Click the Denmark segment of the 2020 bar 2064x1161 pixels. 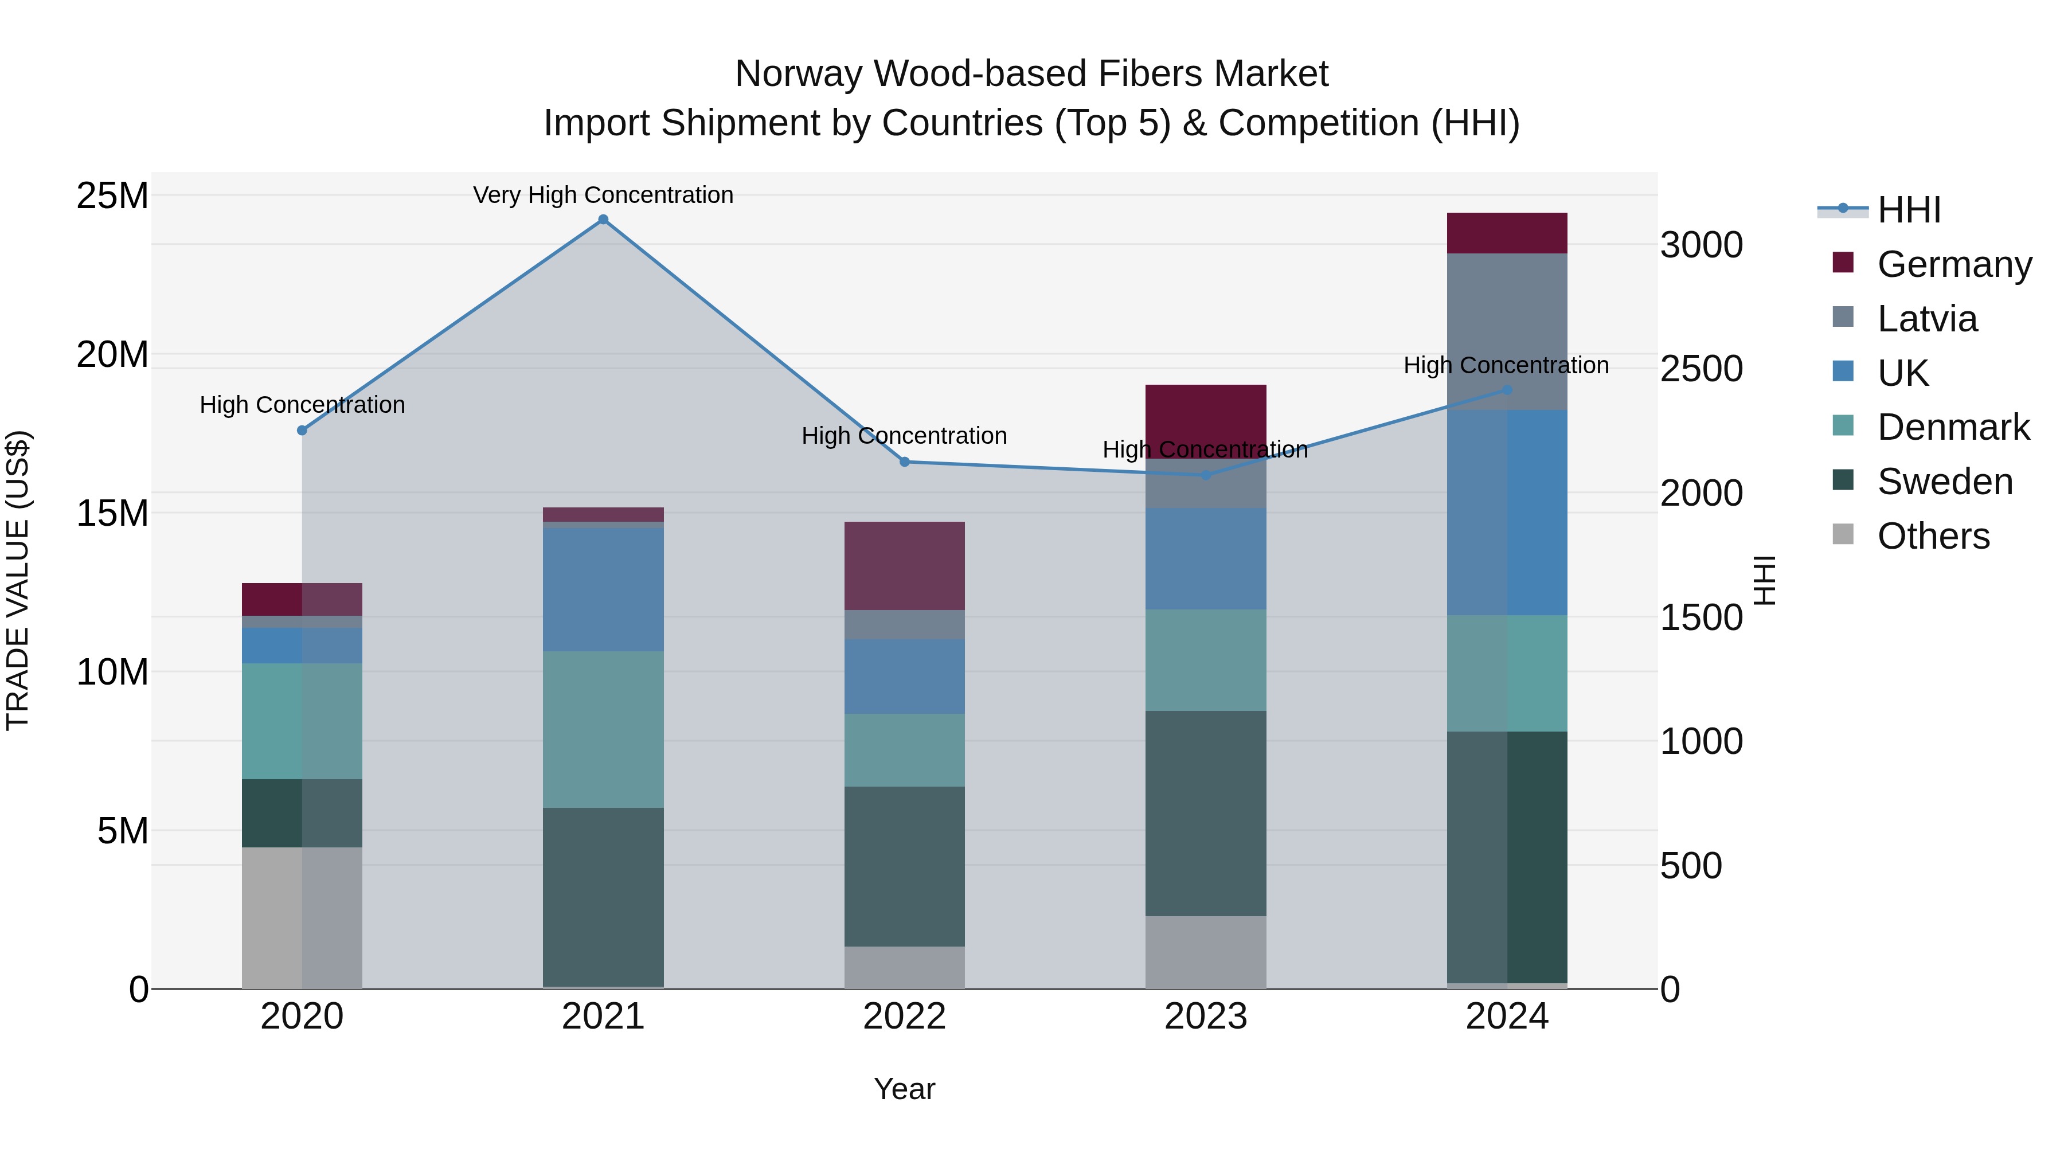(302, 722)
